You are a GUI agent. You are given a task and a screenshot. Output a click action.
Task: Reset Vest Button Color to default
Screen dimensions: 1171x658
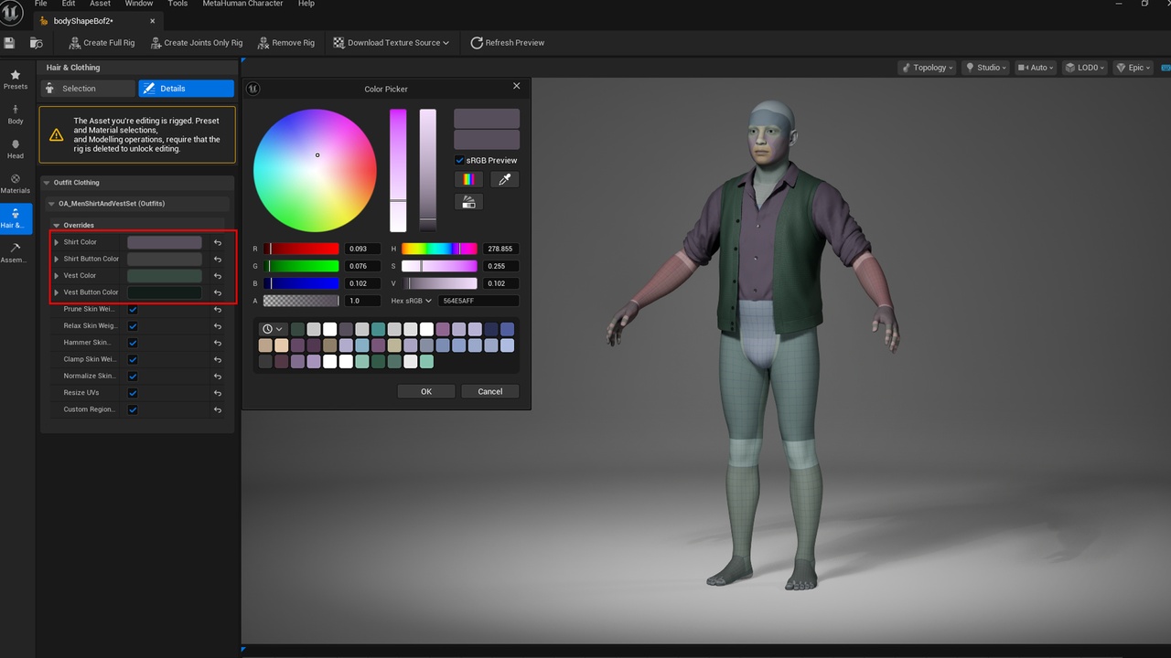[218, 292]
